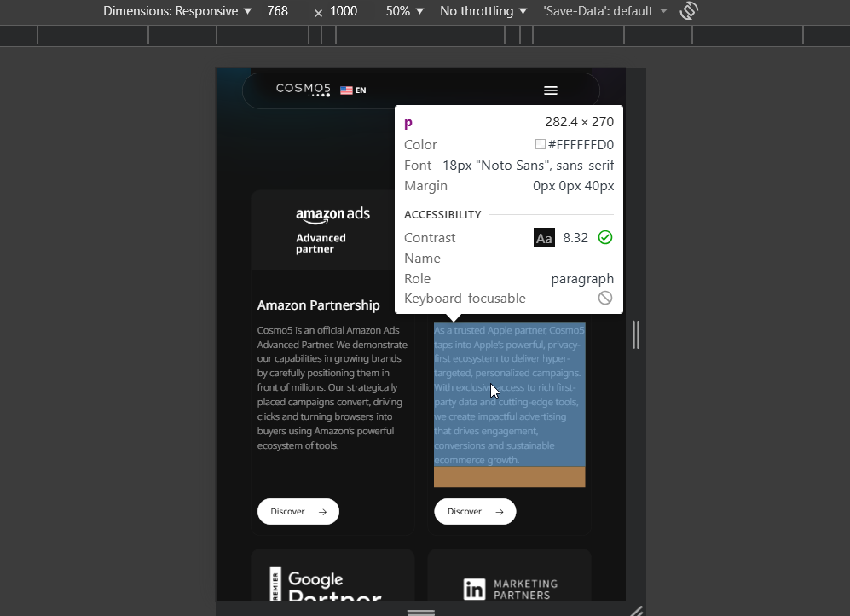Click the green contrast pass checkmark
Screen dimensions: 850x616
point(605,237)
